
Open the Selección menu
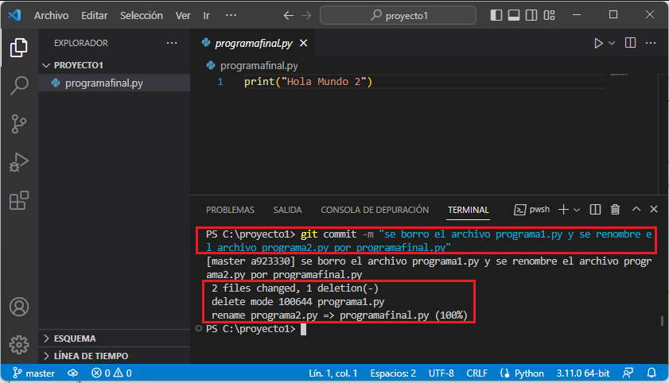[142, 15]
